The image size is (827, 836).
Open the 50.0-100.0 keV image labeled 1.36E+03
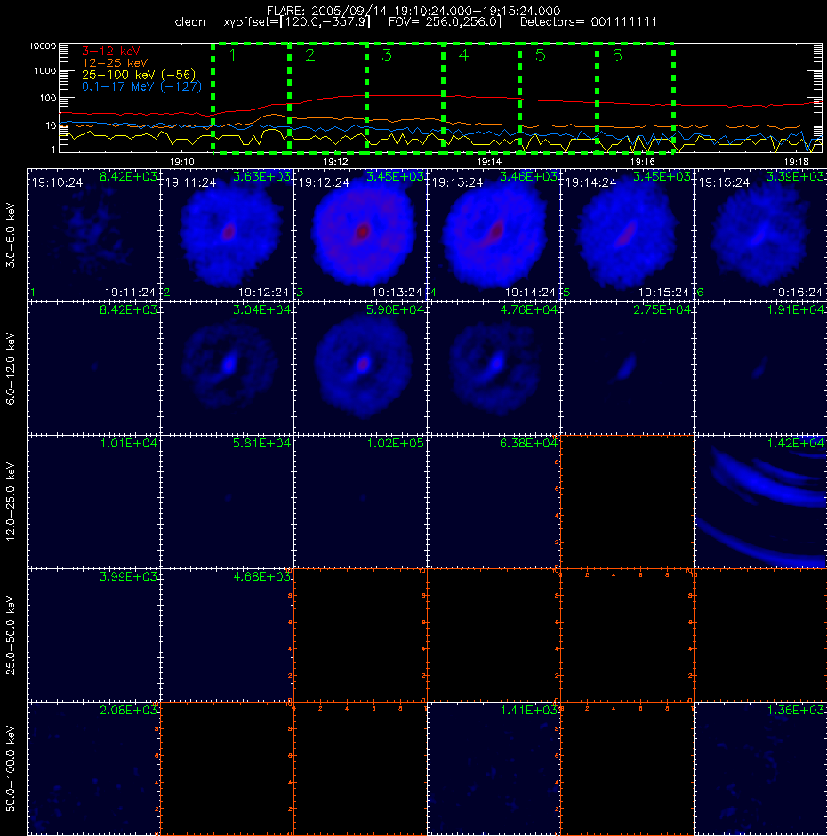[760, 768]
